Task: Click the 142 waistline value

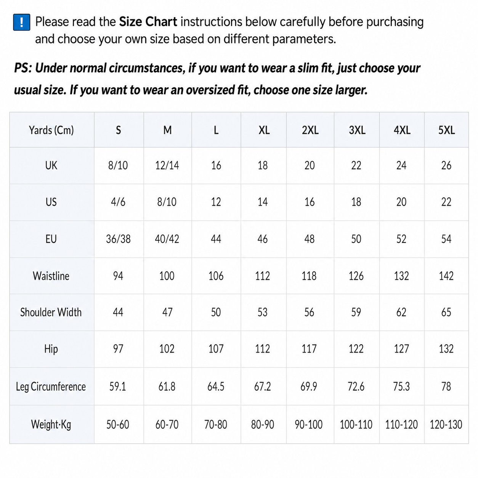Action: (x=446, y=276)
